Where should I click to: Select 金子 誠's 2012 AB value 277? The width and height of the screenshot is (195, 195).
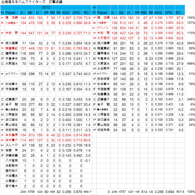[x=31, y=105]
